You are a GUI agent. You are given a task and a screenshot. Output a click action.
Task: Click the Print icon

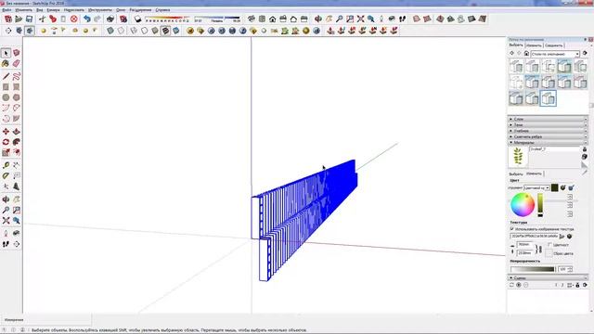click(x=110, y=19)
